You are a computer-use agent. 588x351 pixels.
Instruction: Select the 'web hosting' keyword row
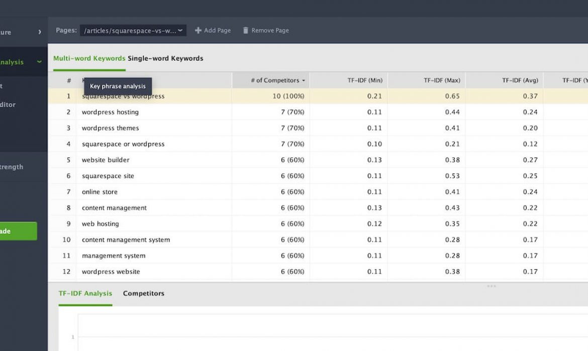[318, 224]
